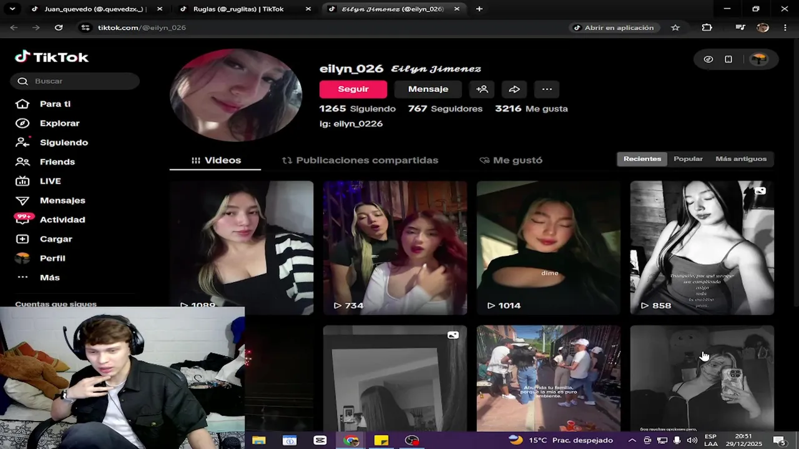Click the 3216 Me gusta count

531,109
